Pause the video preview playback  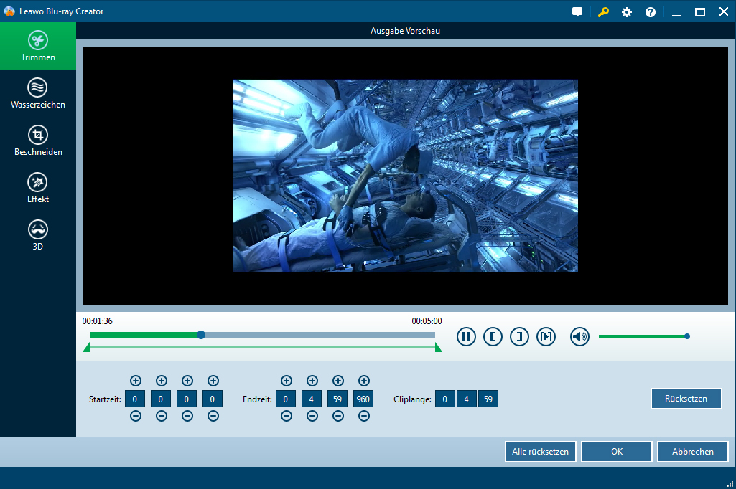pos(466,336)
